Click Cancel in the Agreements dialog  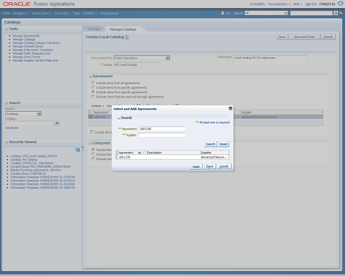coord(224,167)
